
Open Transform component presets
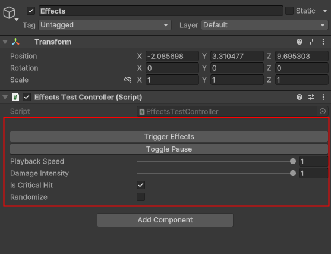(x=311, y=42)
